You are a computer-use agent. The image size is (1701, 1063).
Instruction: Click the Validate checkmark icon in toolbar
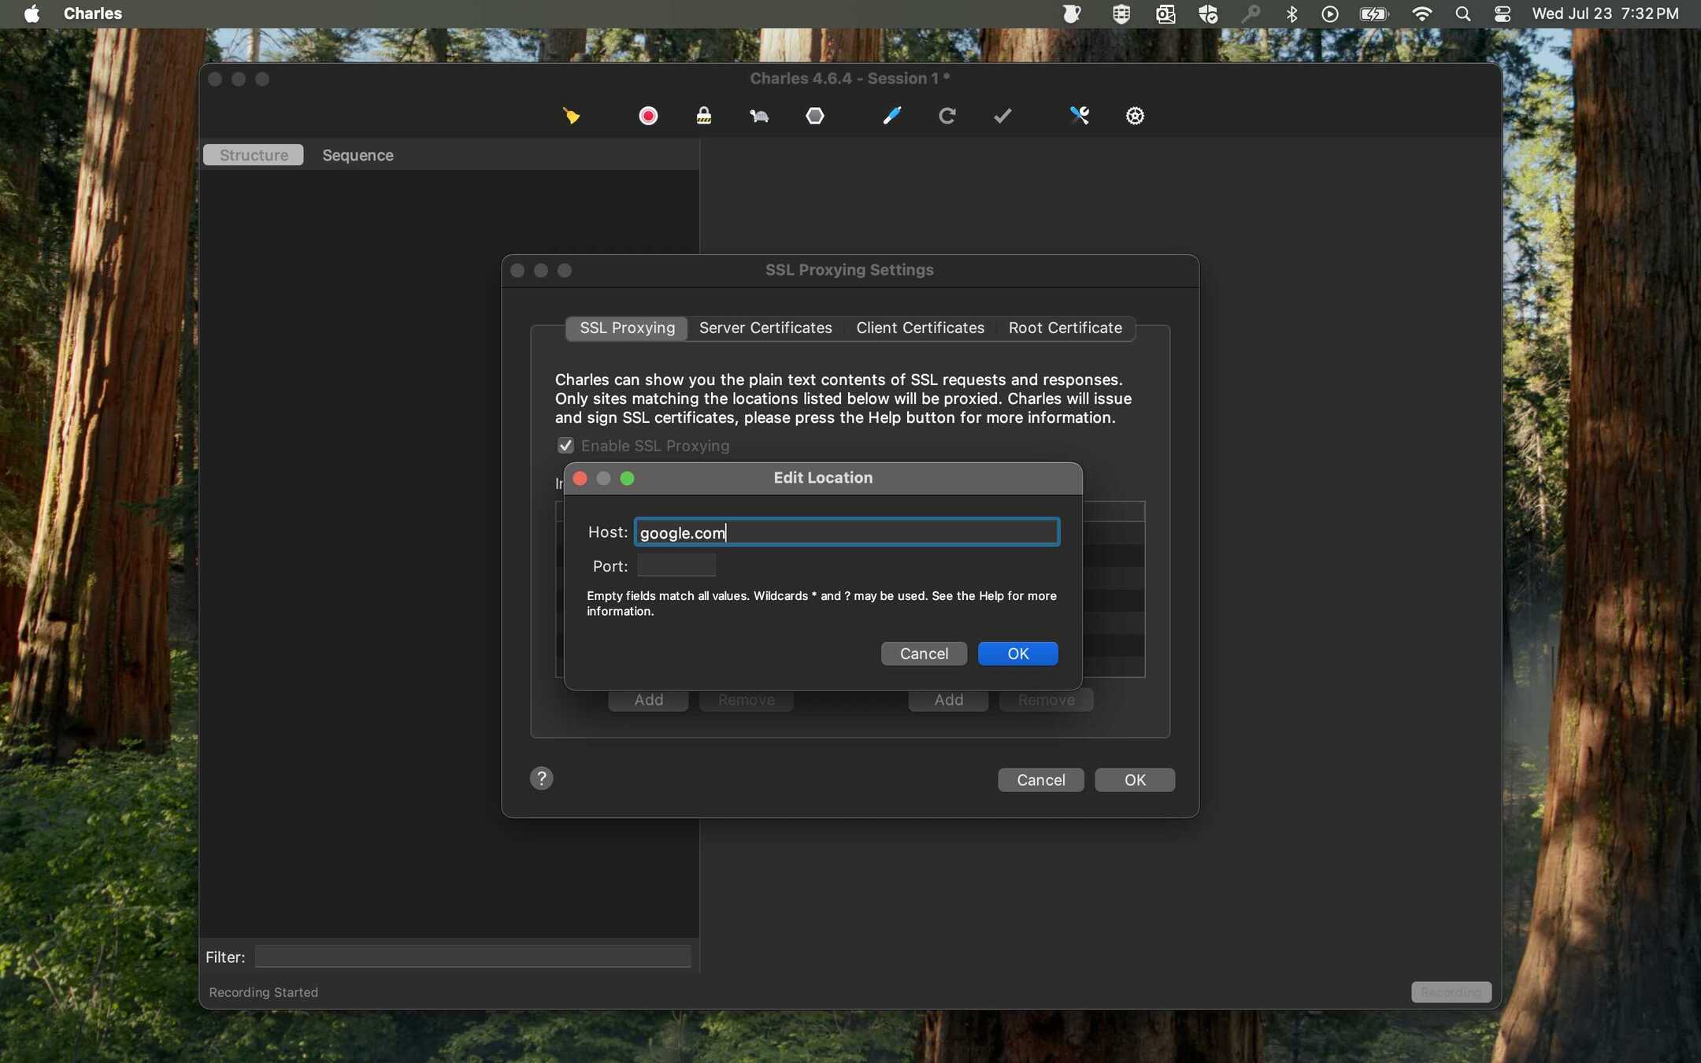[x=1002, y=116]
